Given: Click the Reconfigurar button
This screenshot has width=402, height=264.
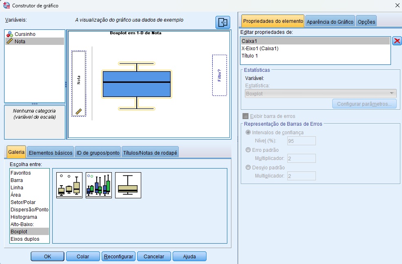Looking at the screenshot, I should [x=118, y=256].
